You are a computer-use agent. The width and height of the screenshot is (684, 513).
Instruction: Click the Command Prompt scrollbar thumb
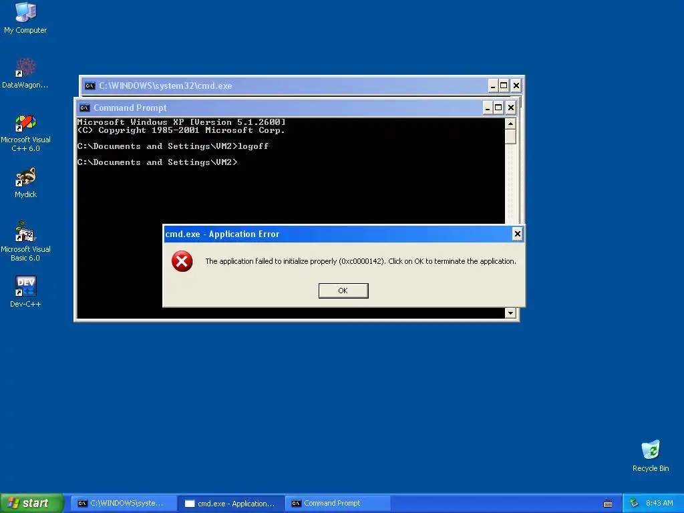click(x=510, y=137)
